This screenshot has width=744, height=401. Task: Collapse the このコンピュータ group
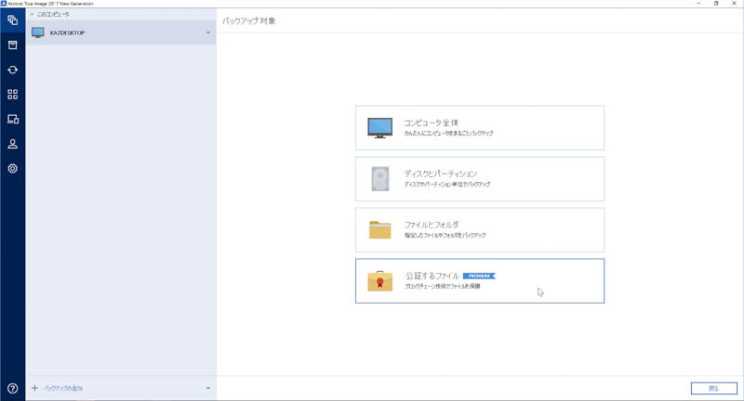[32, 14]
